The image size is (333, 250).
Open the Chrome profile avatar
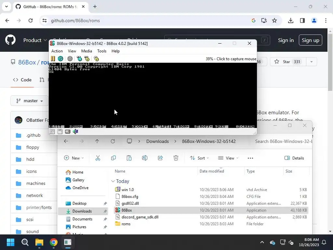314,21
